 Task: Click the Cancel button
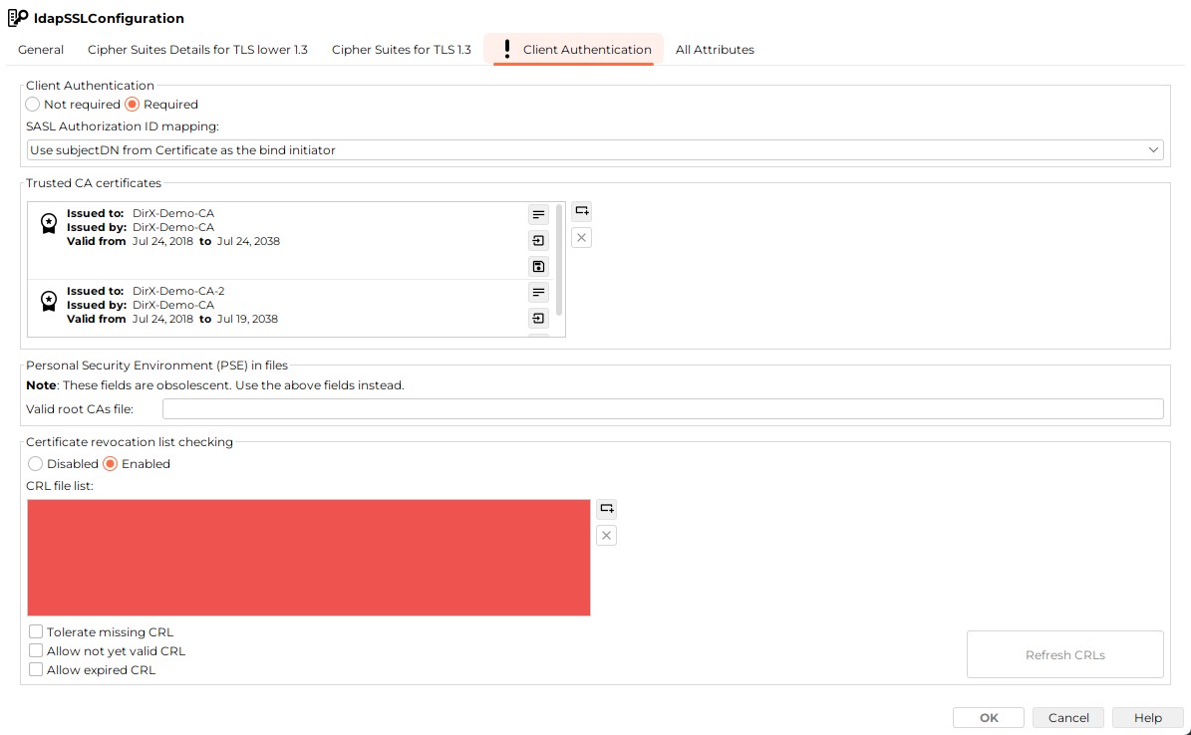[1068, 717]
